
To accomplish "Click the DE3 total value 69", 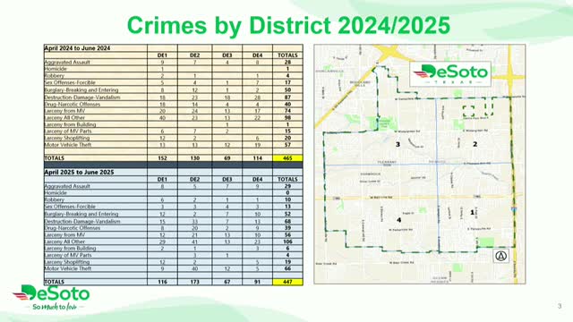I will (x=227, y=158).
